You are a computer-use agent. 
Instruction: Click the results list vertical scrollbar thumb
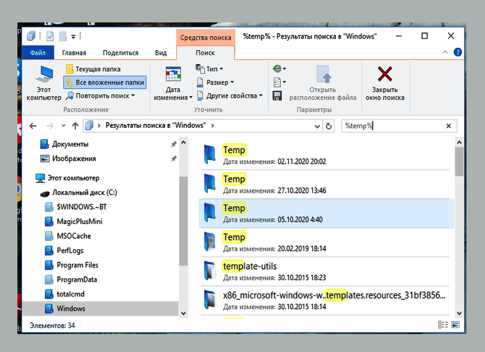(459, 161)
